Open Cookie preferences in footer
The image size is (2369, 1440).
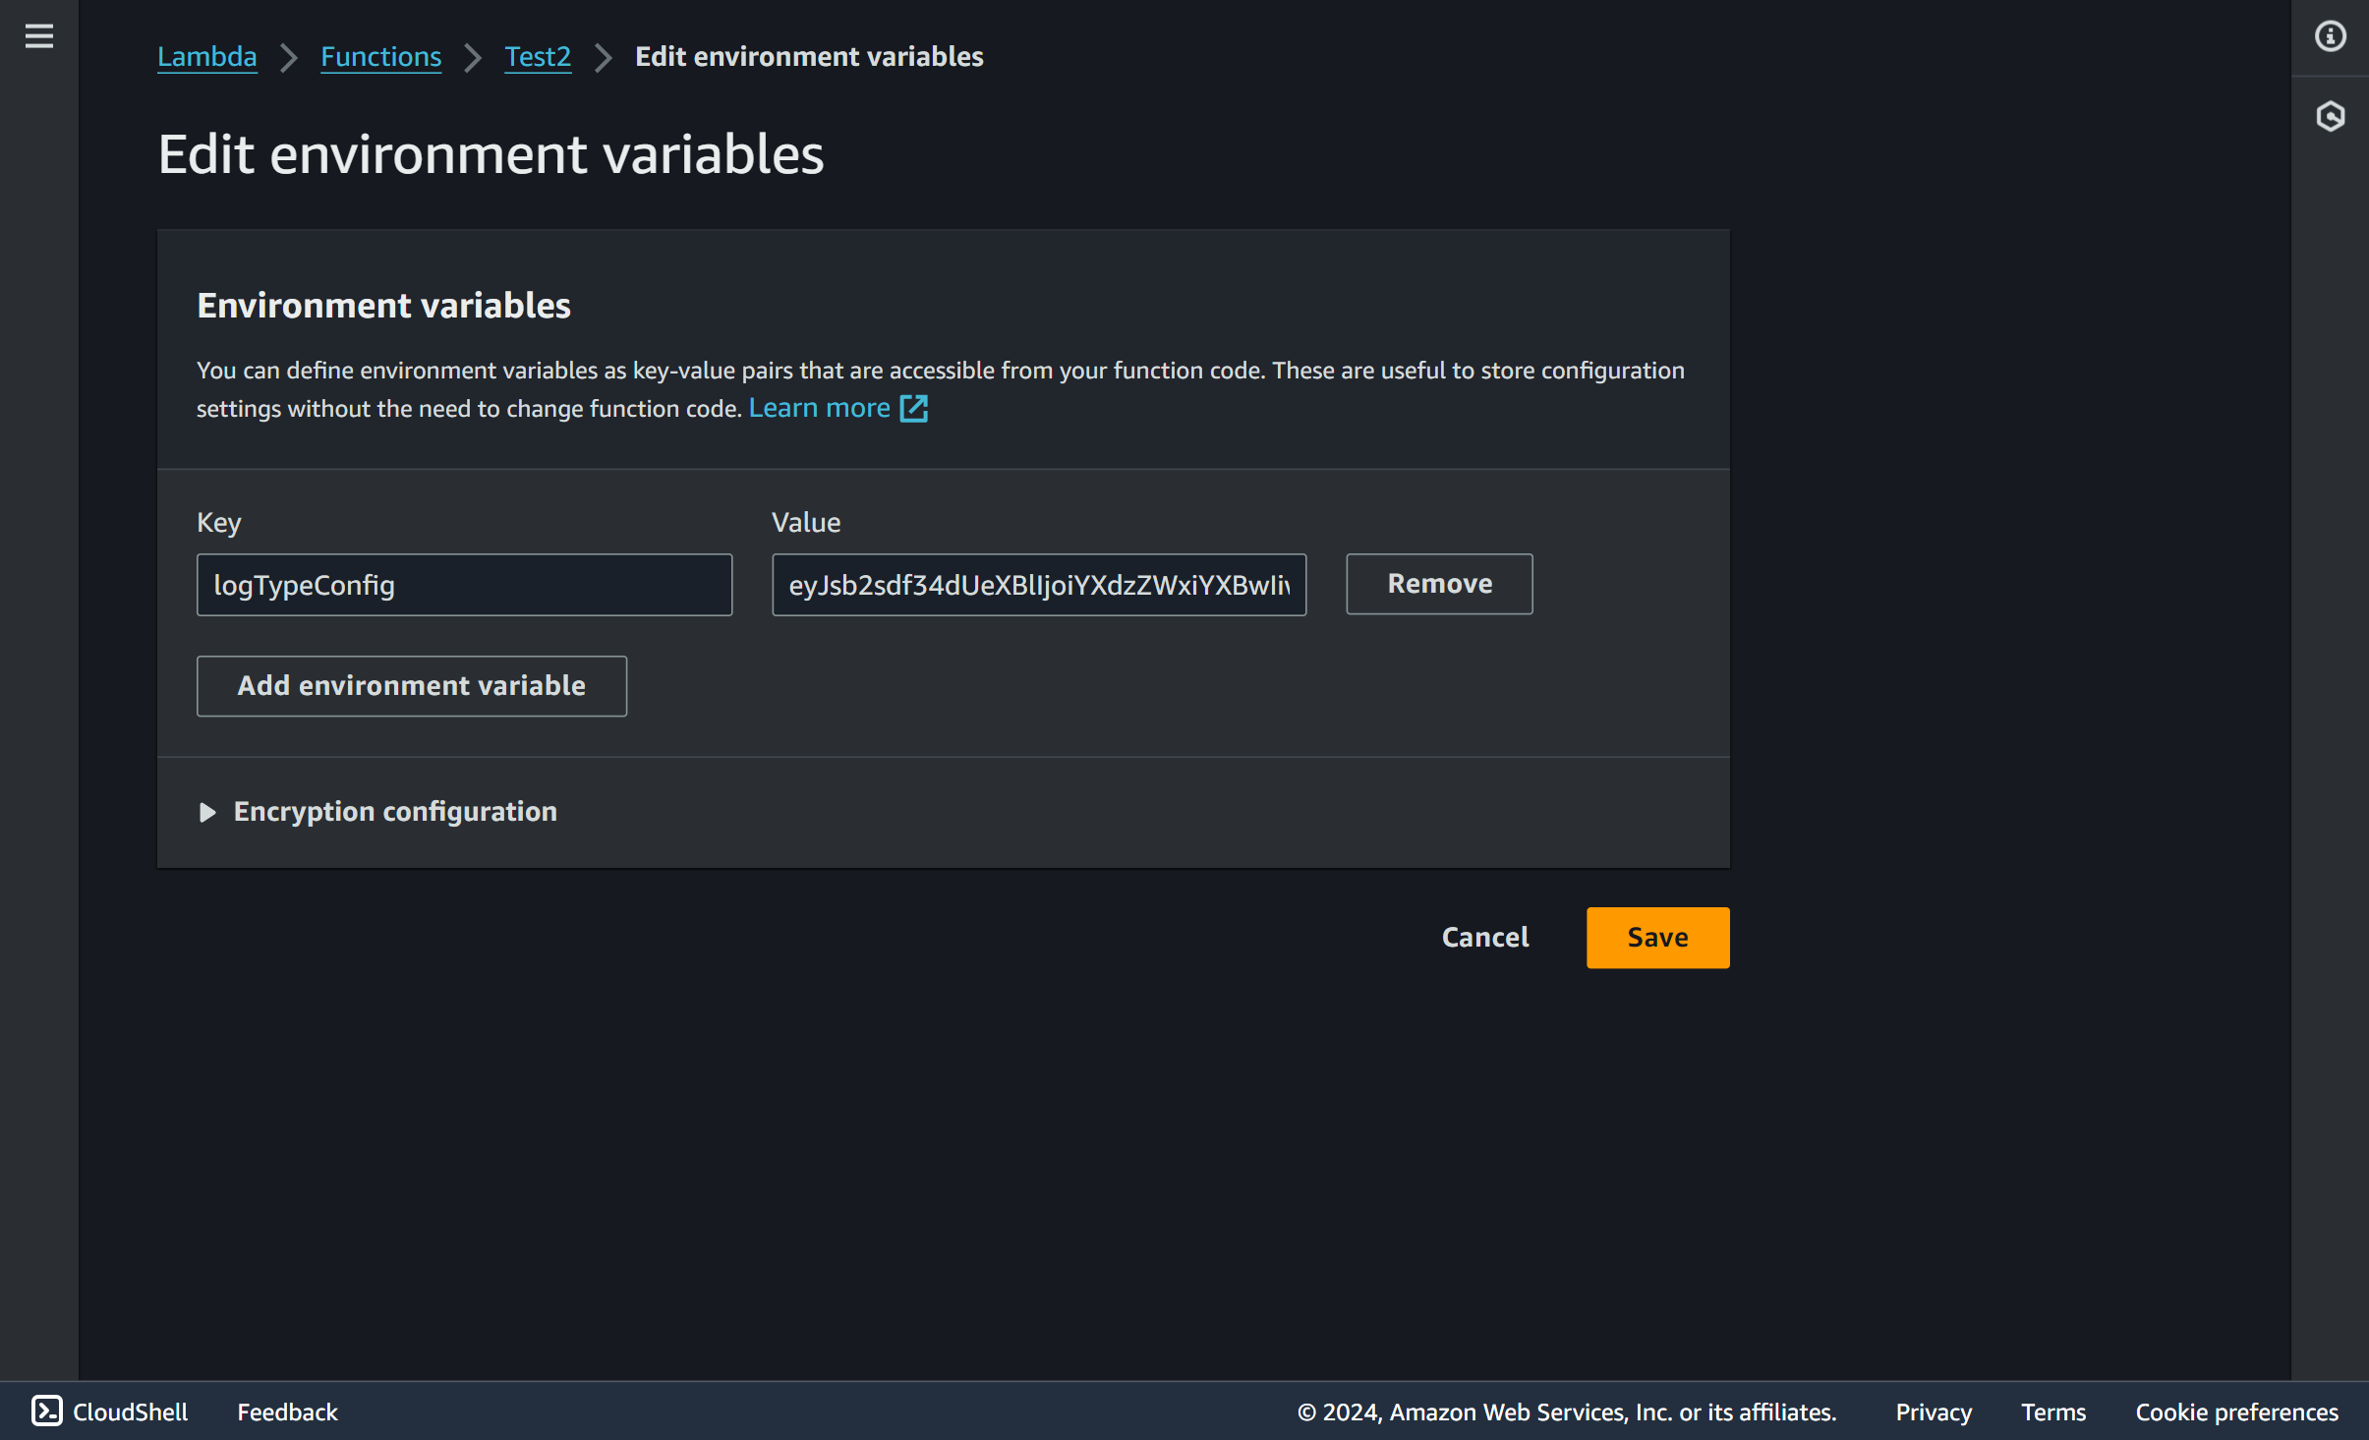[2236, 1411]
